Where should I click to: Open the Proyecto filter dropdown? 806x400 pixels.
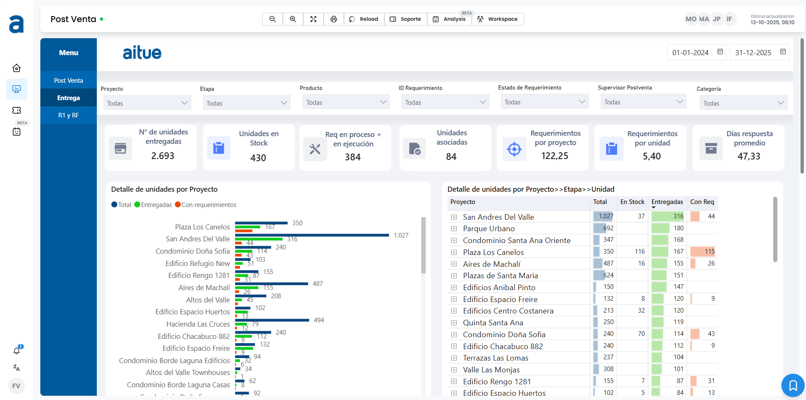[x=147, y=103]
